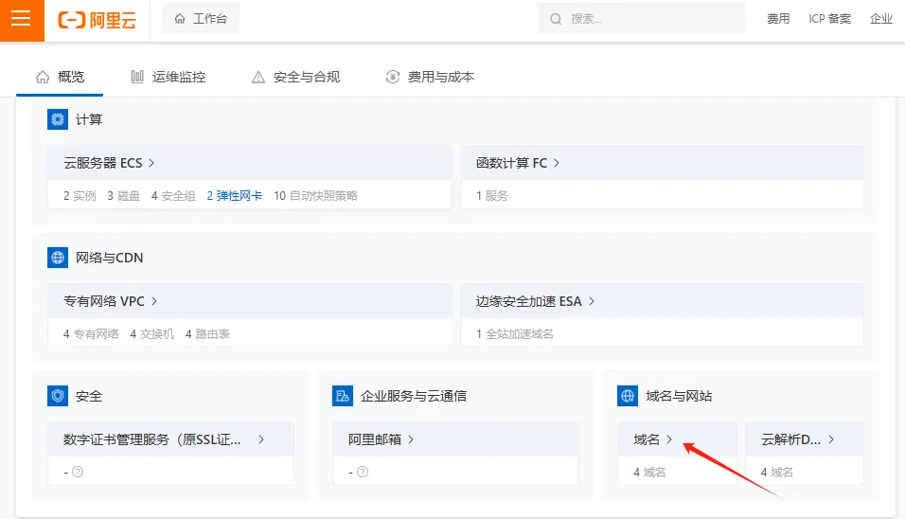Expand the 域名 chevron

[669, 439]
